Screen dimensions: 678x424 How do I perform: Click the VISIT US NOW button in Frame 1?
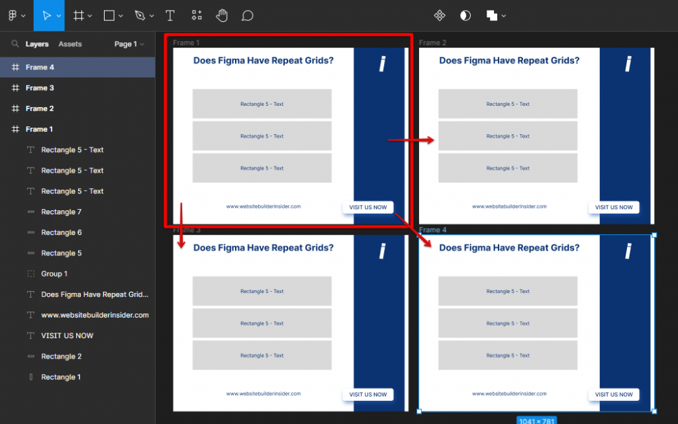tap(368, 207)
